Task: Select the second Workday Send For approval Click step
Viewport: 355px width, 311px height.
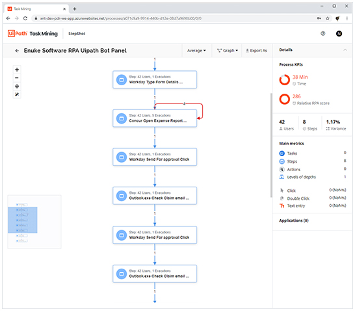Action: 155,235
